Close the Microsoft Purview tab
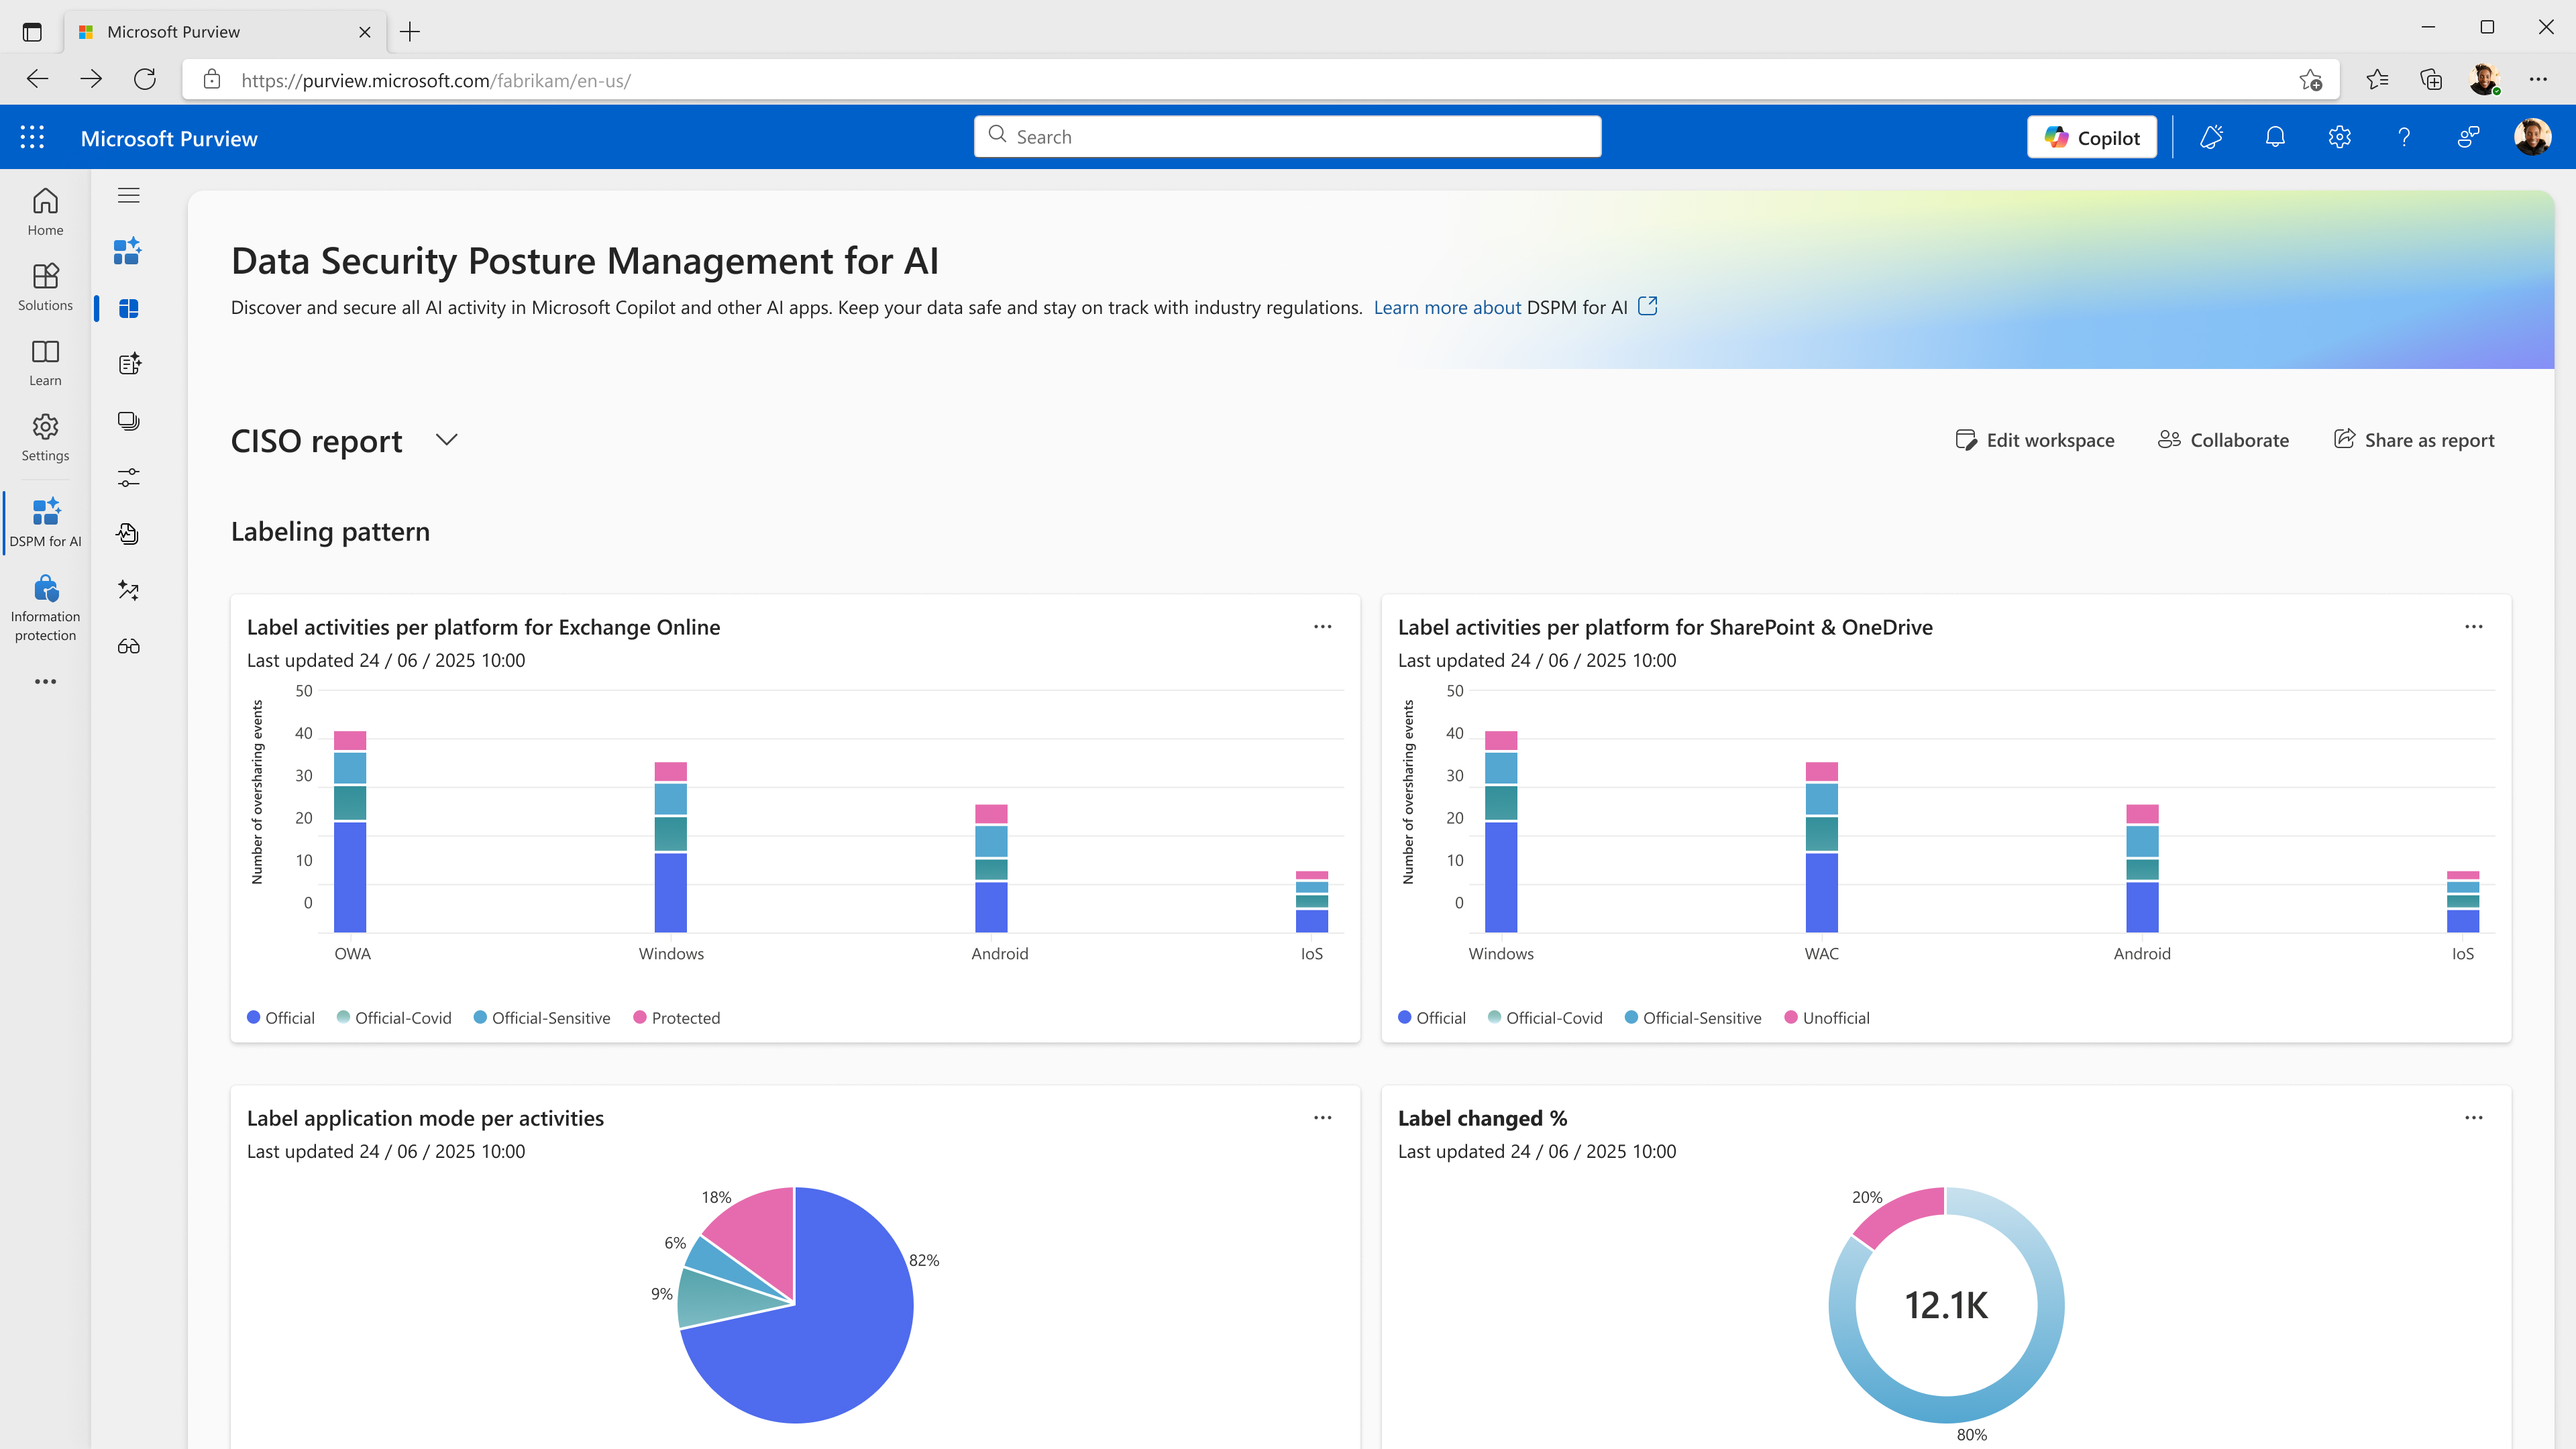2576x1449 pixels. pos(364,32)
